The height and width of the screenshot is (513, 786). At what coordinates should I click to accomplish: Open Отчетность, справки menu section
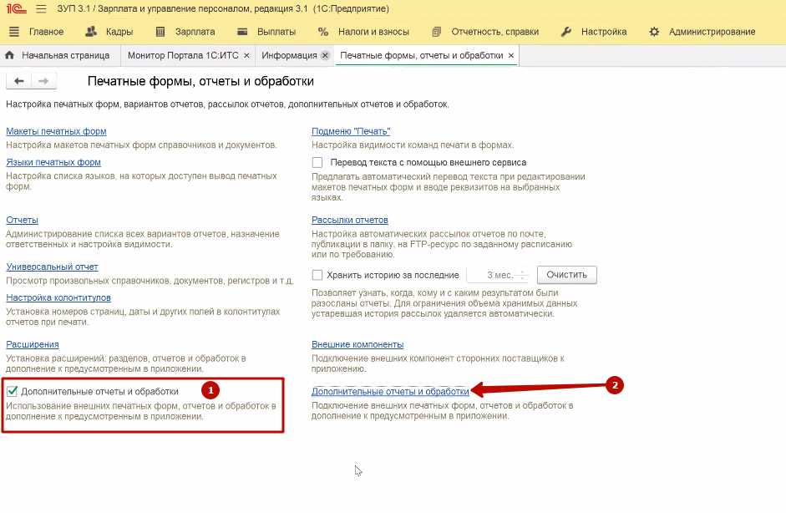[484, 32]
